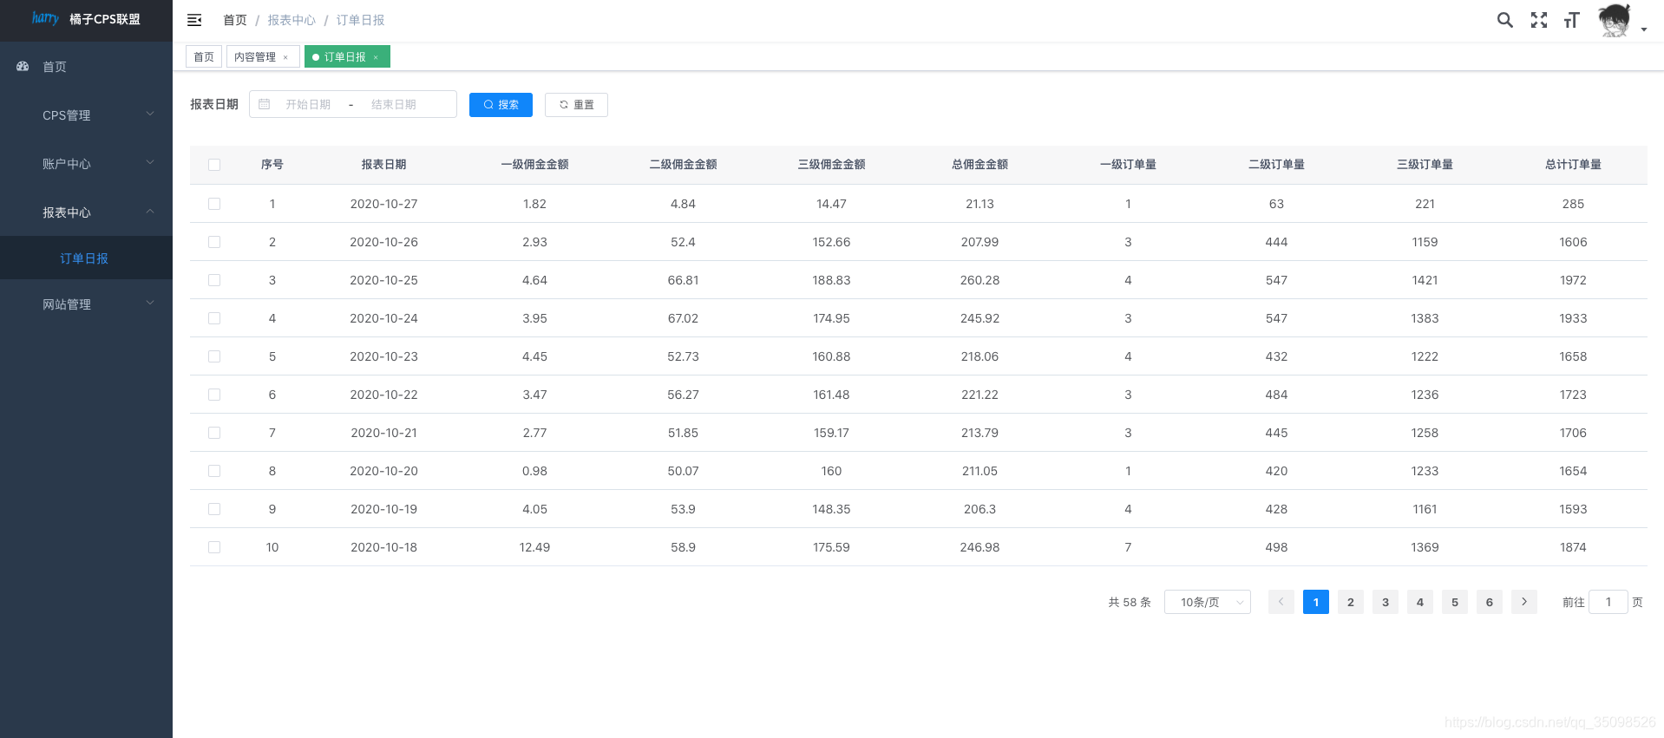Screen dimensions: 1664x738
Task: Go to page 3
Action: [x=1385, y=602]
